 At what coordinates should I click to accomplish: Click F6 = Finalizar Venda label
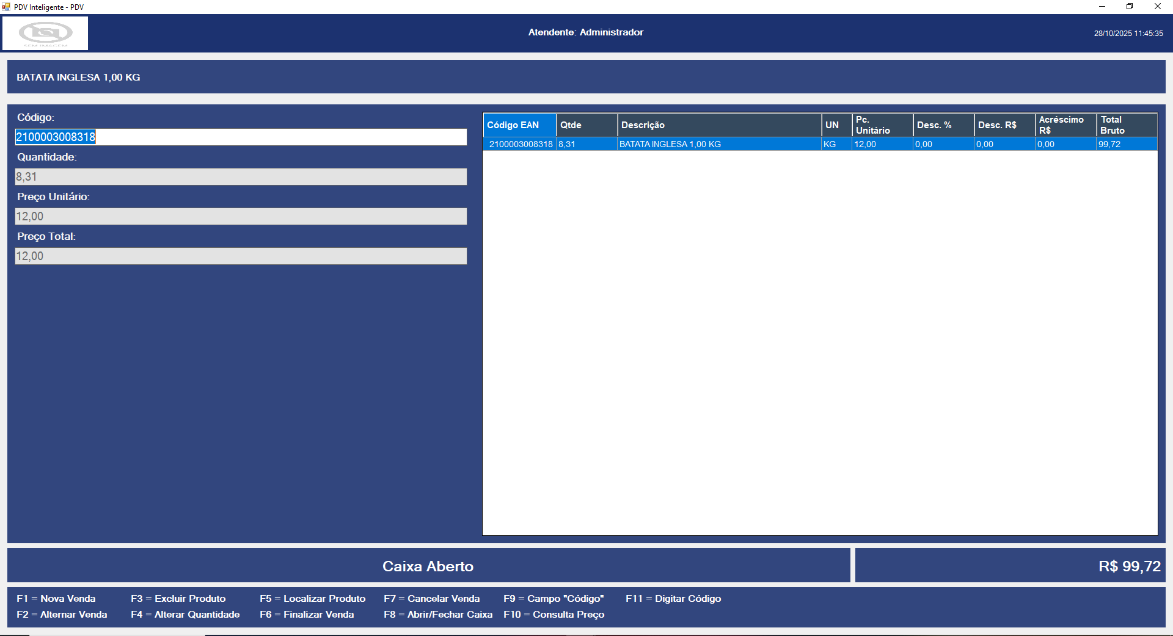tap(307, 615)
